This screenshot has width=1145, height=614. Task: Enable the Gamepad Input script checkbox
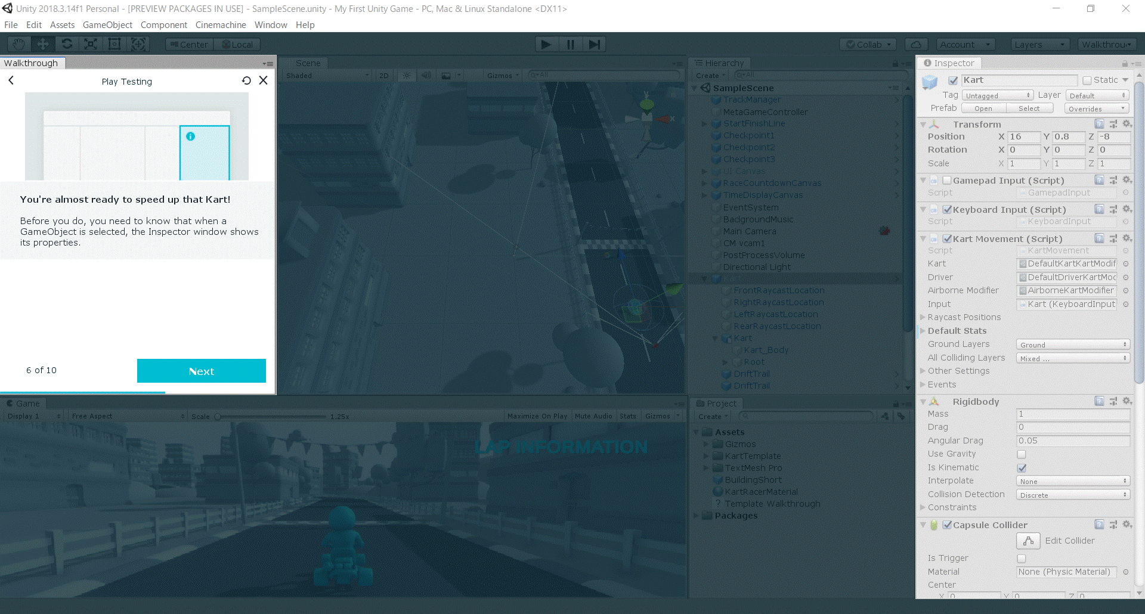tap(947, 181)
